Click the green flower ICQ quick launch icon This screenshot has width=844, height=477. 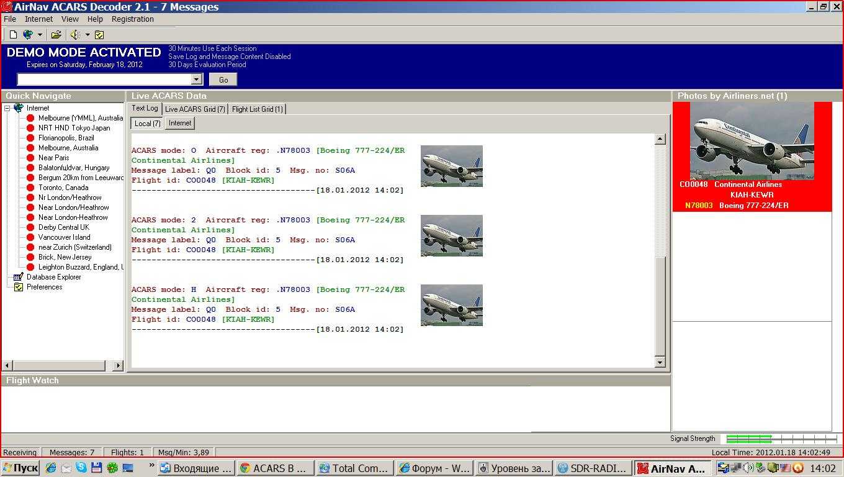tap(112, 468)
